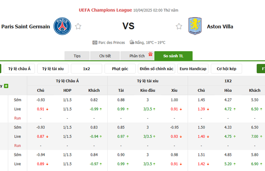Select the Phân tích tab
Image resolution: width=265 pixels, height=171 pixels.
pyautogui.click(x=137, y=56)
